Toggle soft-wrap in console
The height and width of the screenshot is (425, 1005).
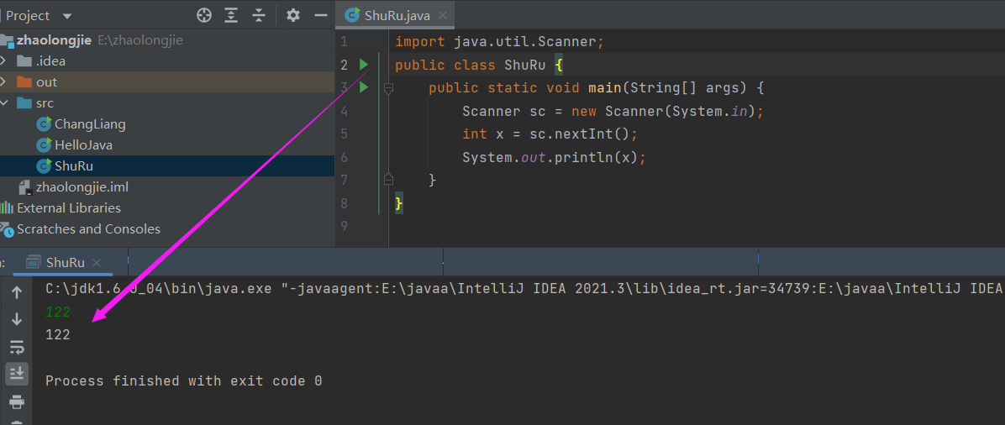[17, 347]
